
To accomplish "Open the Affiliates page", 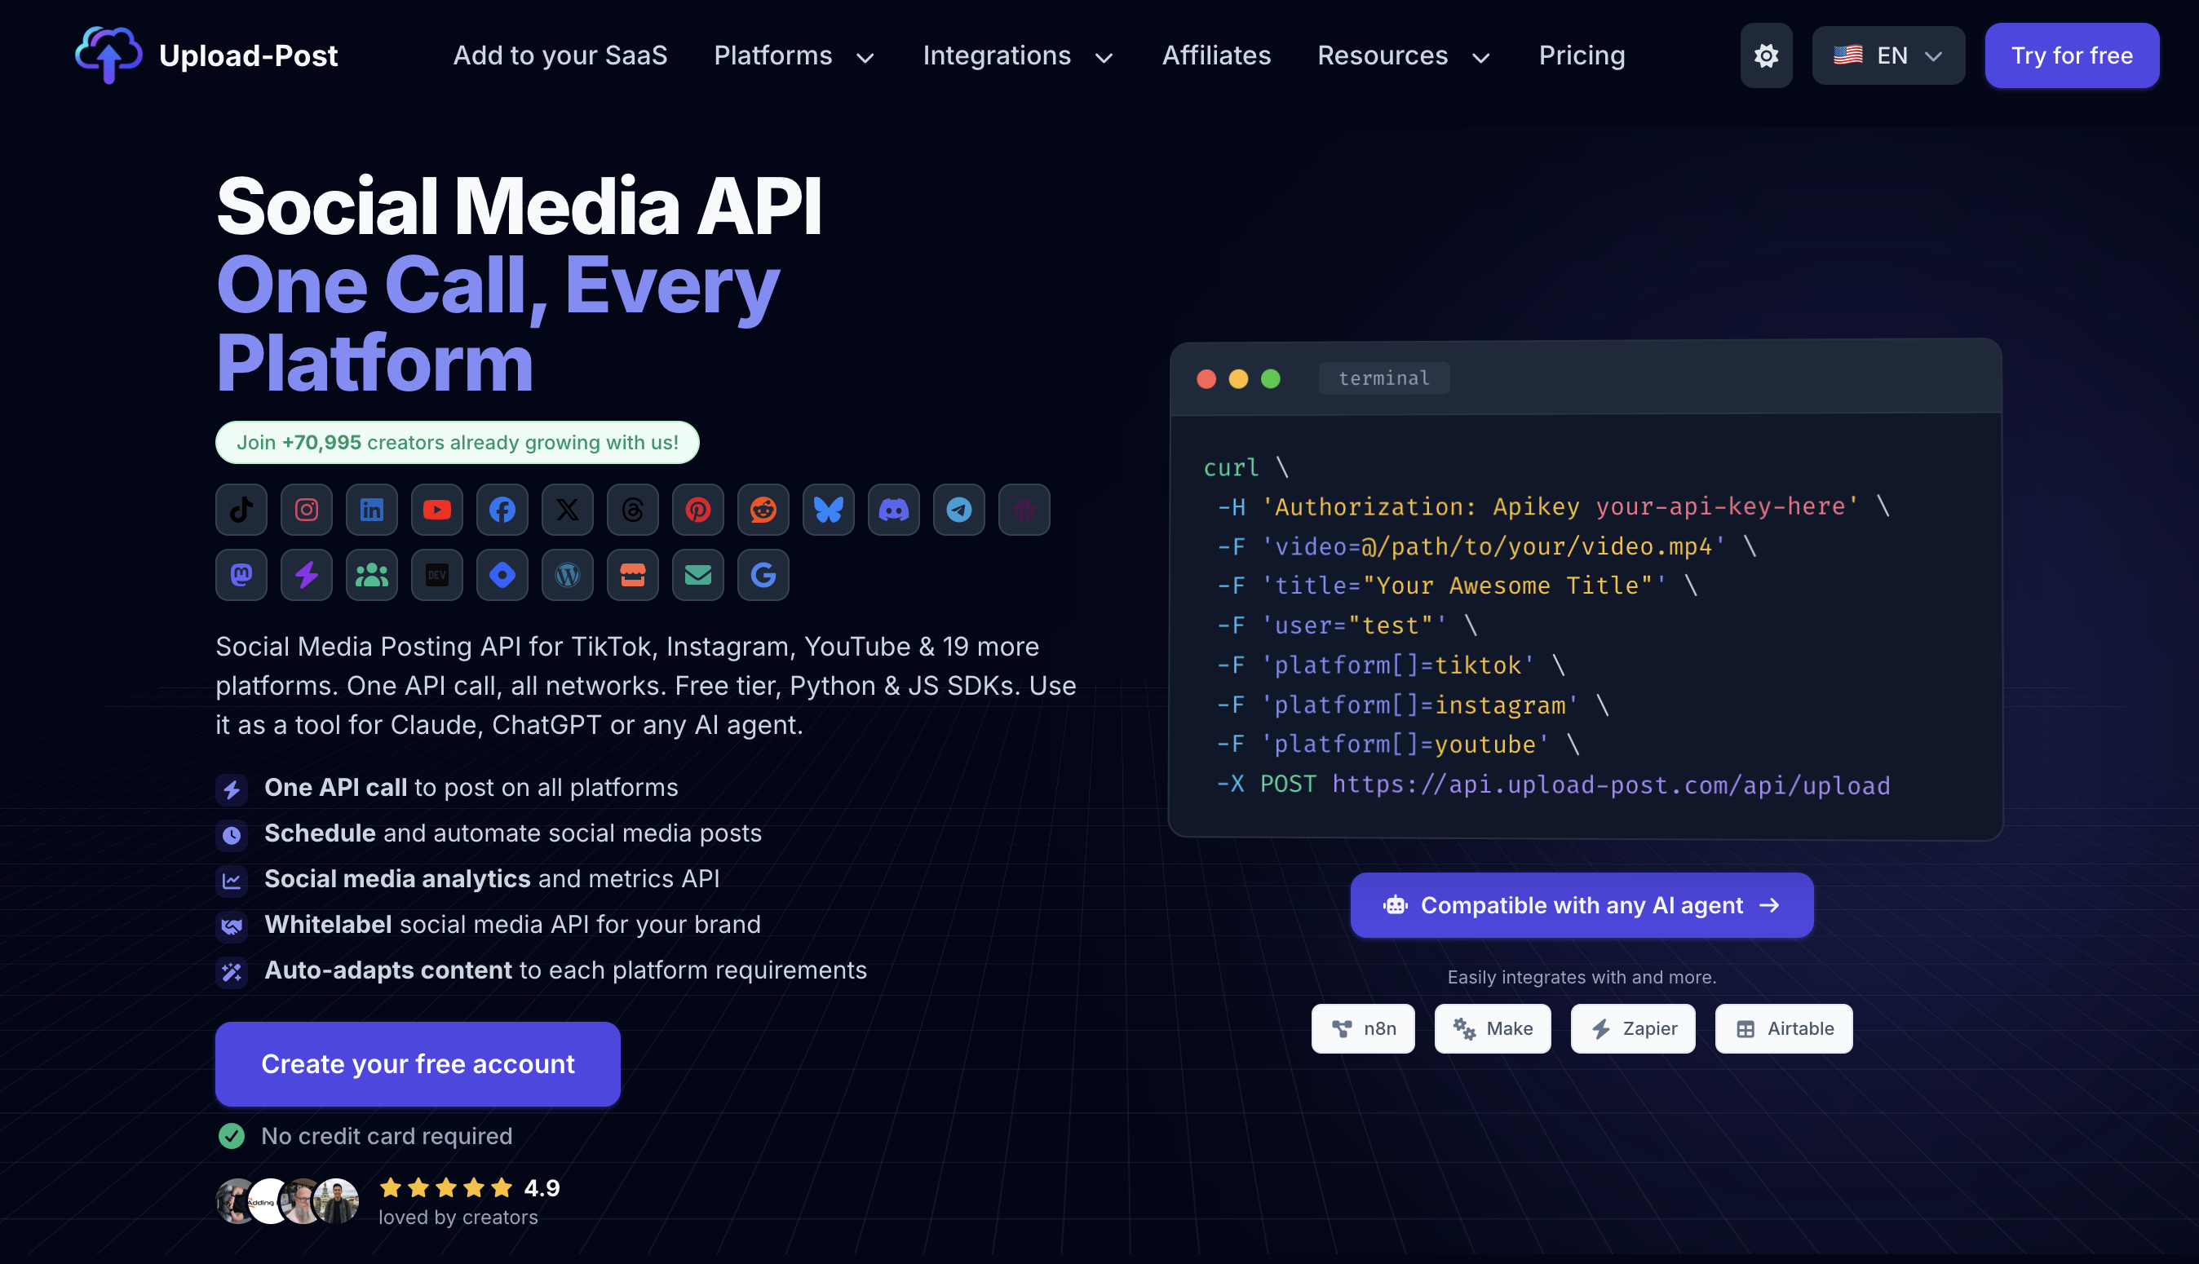I will click(x=1216, y=55).
